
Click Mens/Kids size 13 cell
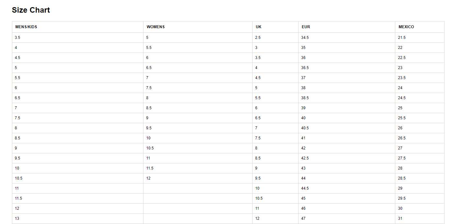(x=17, y=218)
